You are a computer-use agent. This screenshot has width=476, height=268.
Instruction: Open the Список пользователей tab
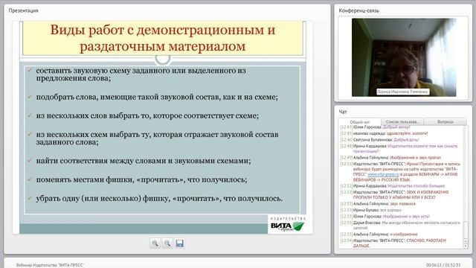(x=402, y=121)
